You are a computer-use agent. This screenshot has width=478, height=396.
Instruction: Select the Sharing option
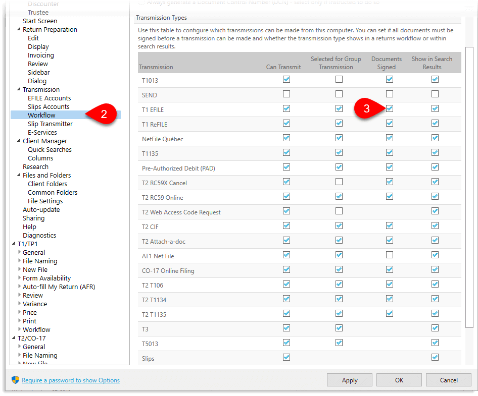pos(33,218)
